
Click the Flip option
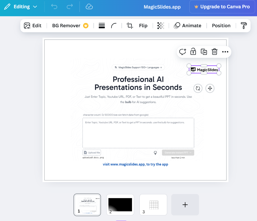click(x=143, y=26)
